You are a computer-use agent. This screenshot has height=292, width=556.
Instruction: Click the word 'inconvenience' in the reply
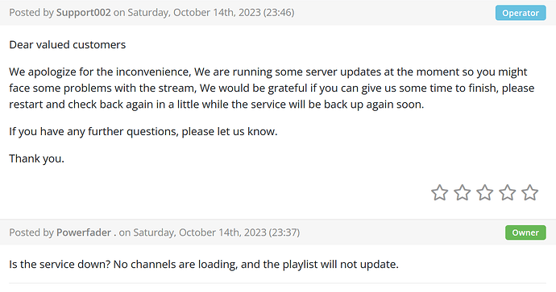tap(154, 72)
